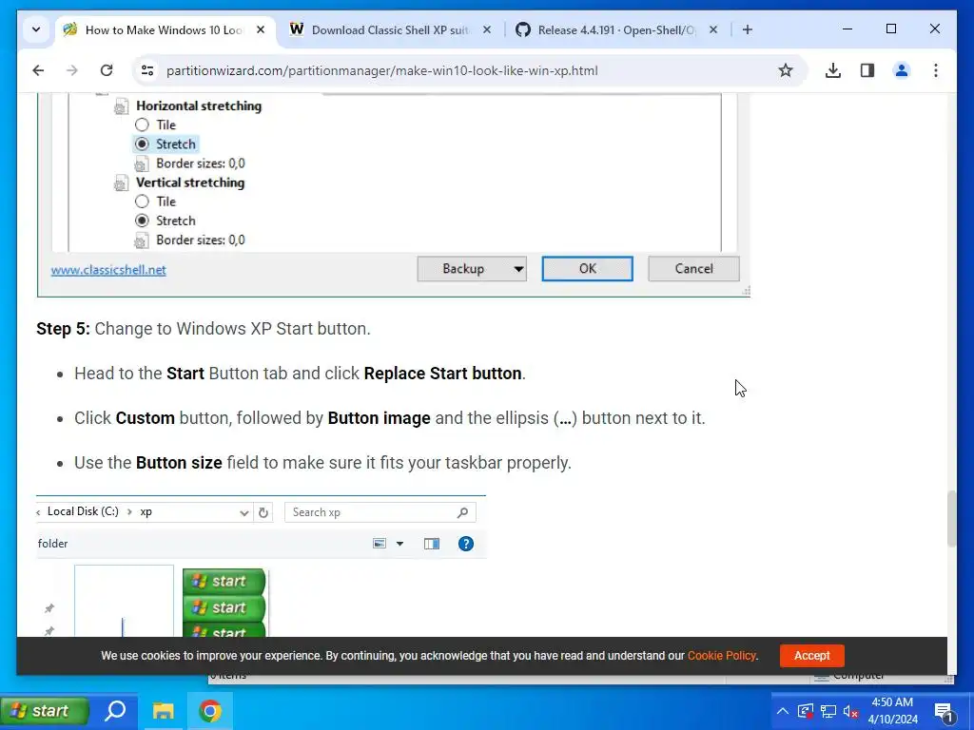
Task: Click the security alert tray icon
Action: tap(805, 711)
